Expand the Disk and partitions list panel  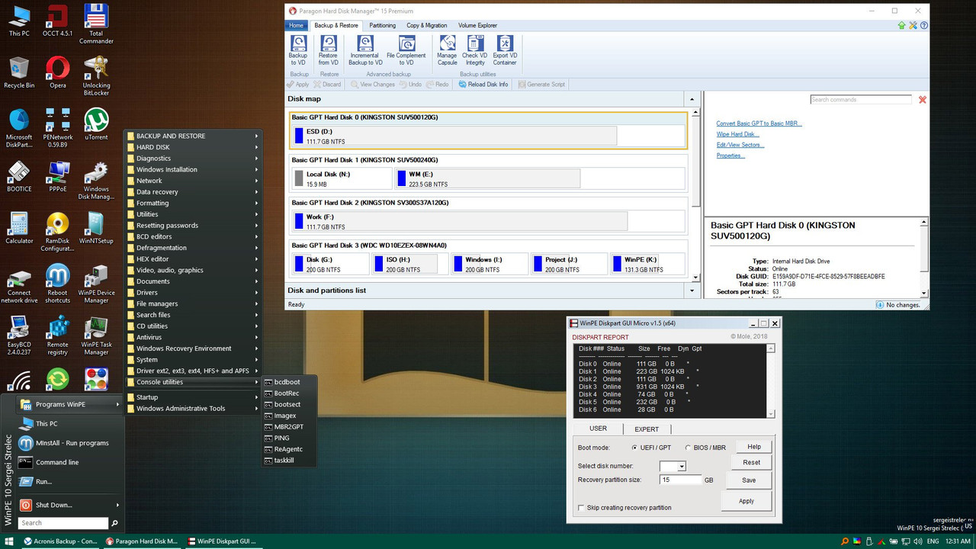(692, 291)
